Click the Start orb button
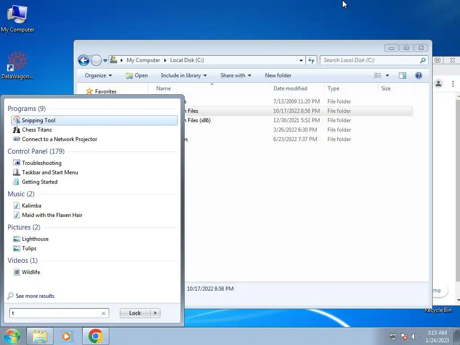 click(12, 336)
